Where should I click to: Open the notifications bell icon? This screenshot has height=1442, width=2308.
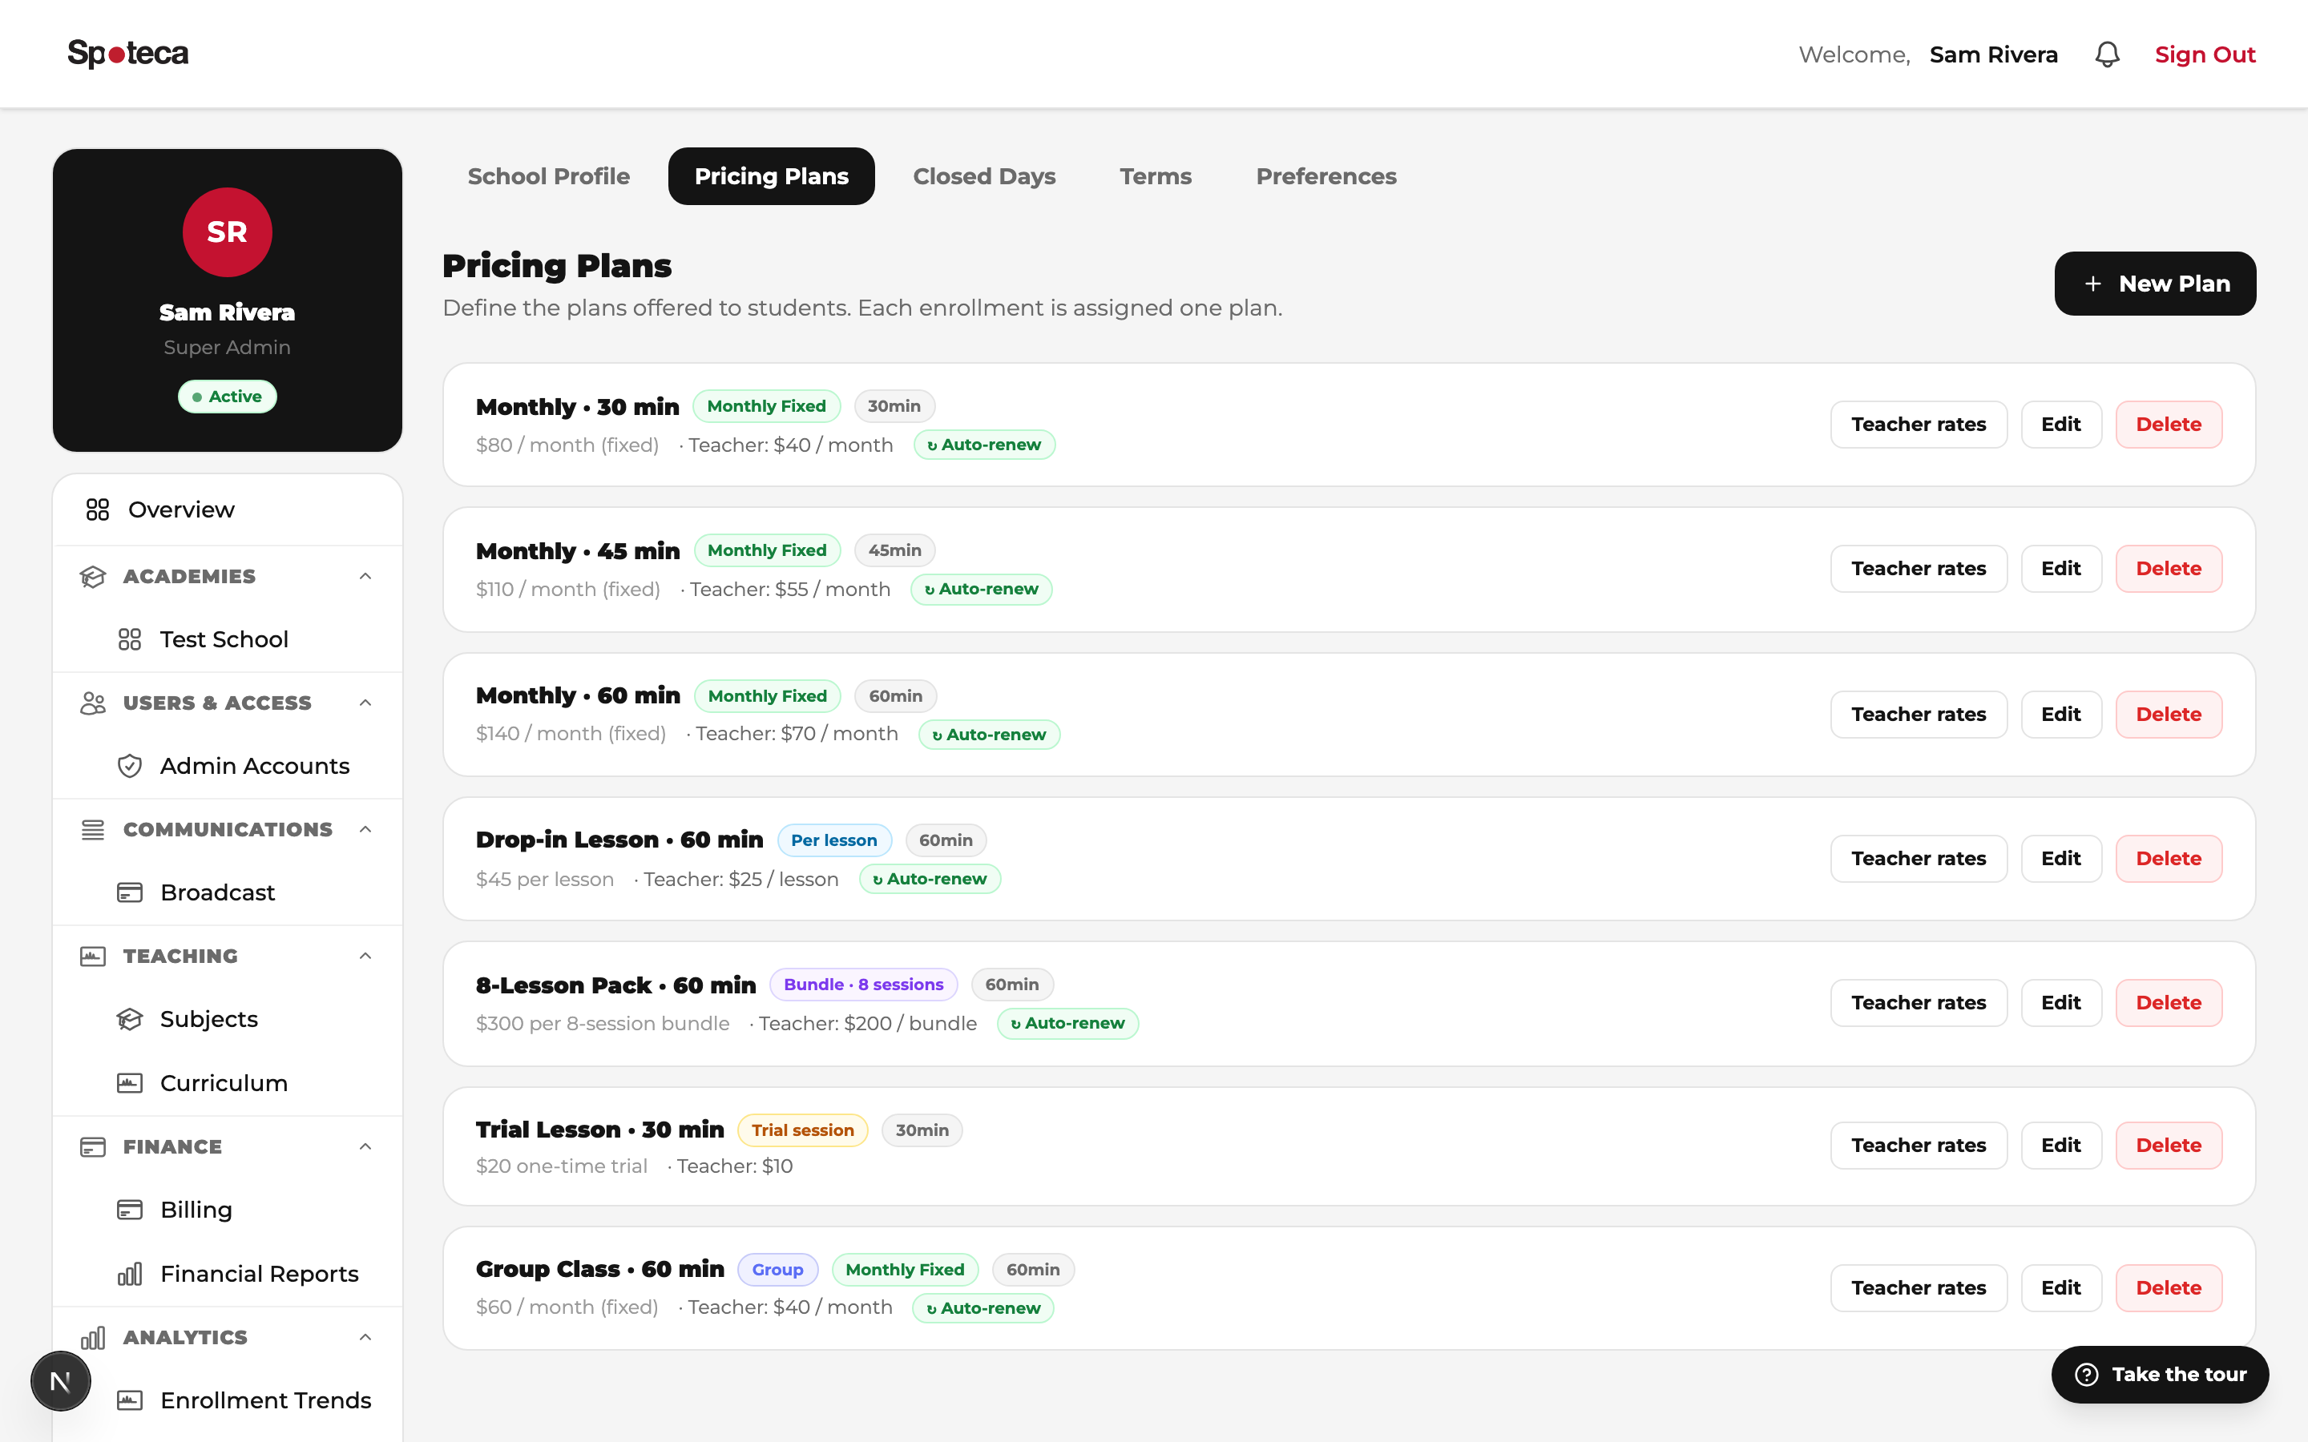(x=2107, y=54)
